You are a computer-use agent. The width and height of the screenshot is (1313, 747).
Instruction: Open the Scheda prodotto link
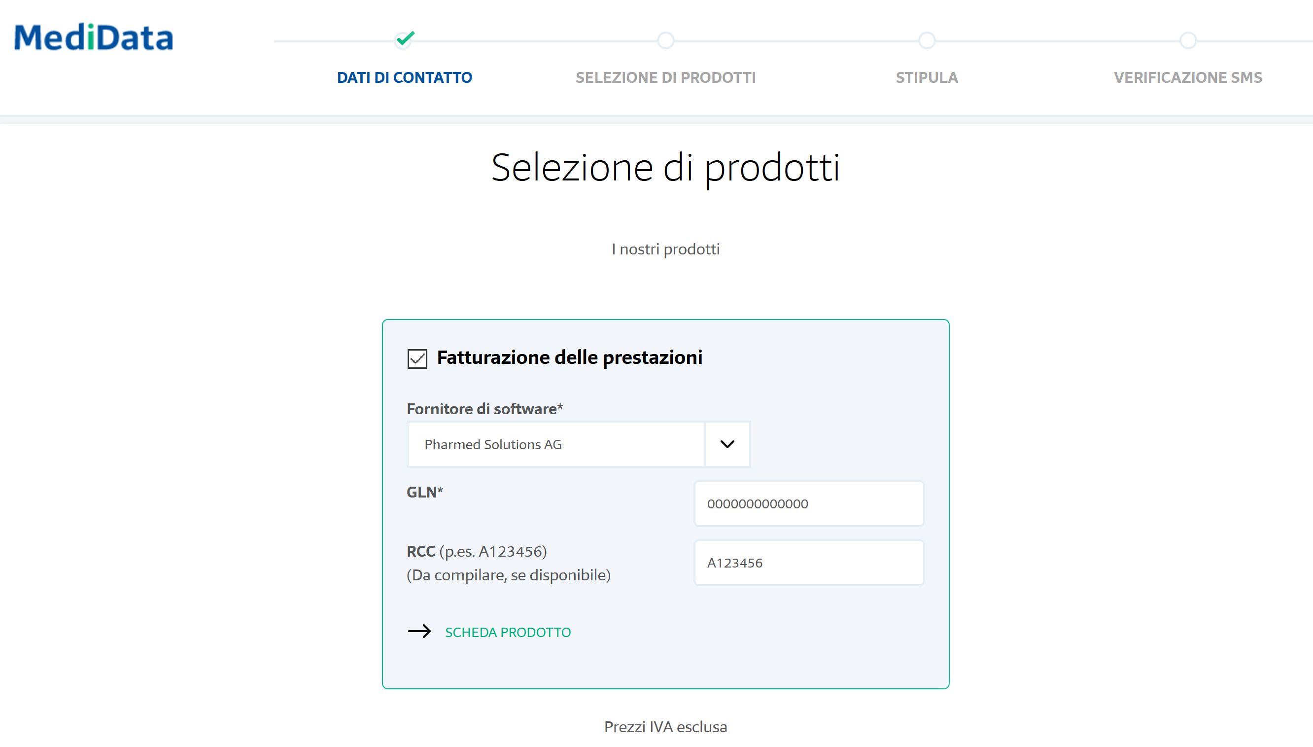click(508, 632)
